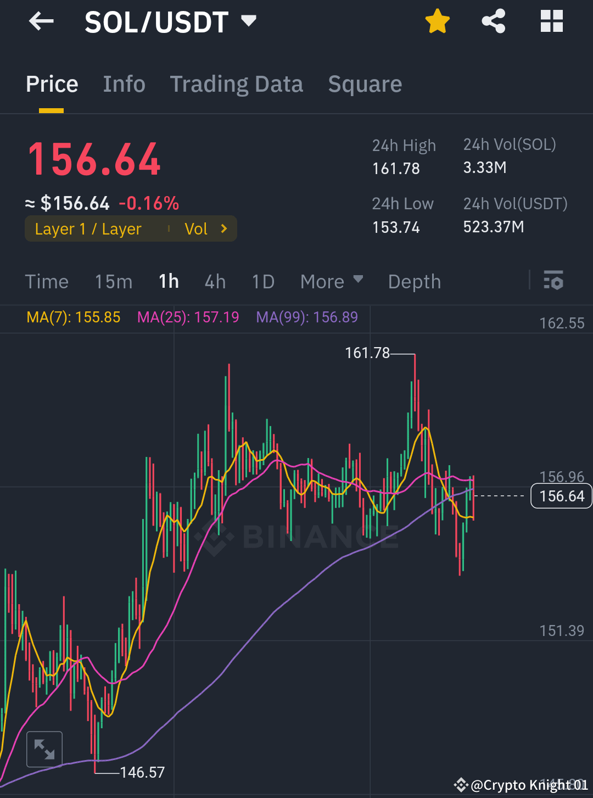Image resolution: width=593 pixels, height=798 pixels.
Task: Open chart indicator settings icon
Action: tap(553, 281)
